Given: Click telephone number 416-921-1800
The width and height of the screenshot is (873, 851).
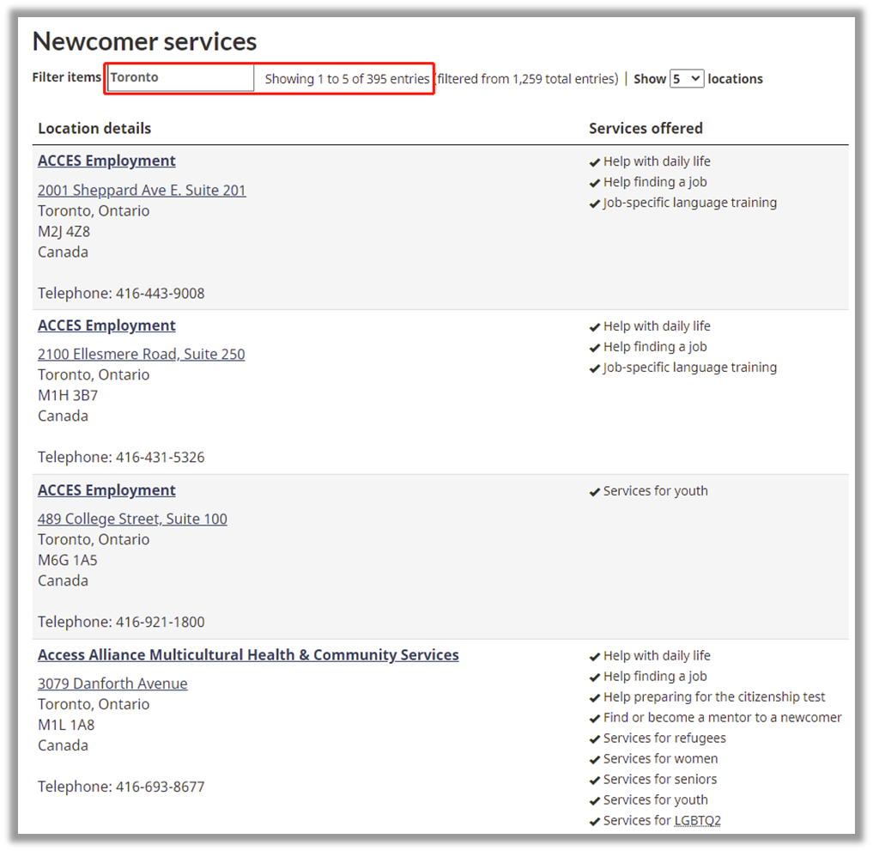Looking at the screenshot, I should pyautogui.click(x=160, y=622).
